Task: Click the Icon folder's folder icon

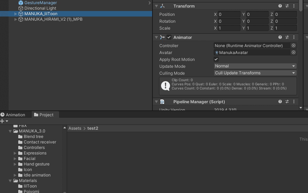Action: pyautogui.click(x=20, y=170)
